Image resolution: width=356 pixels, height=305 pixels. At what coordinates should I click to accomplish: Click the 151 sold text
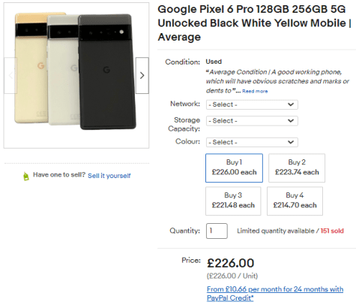[x=332, y=231]
